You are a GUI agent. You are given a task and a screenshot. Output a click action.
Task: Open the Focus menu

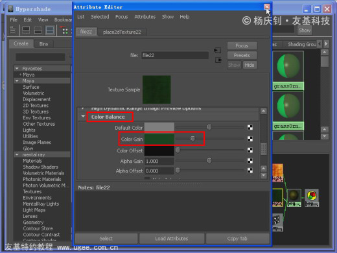click(x=122, y=17)
